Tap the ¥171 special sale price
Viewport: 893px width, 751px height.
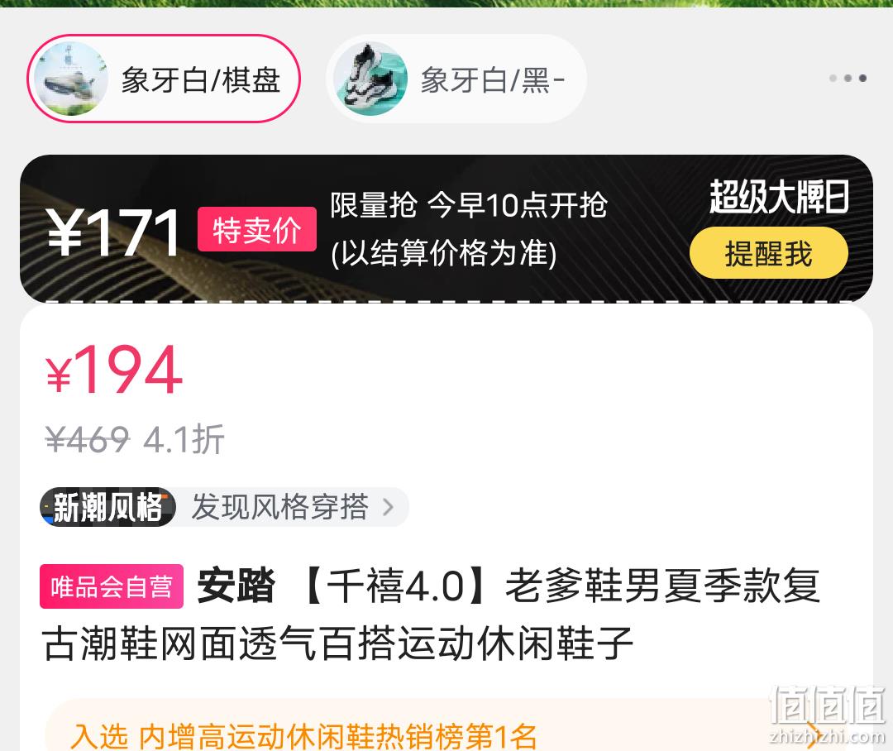[x=114, y=232]
